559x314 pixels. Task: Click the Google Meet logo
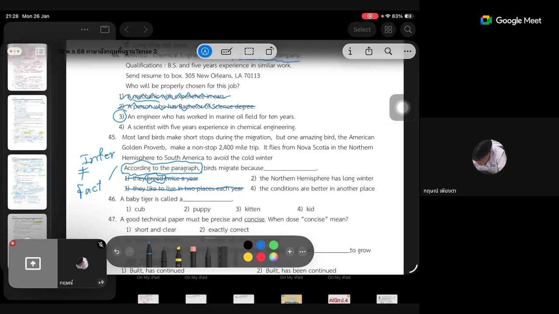coord(511,20)
